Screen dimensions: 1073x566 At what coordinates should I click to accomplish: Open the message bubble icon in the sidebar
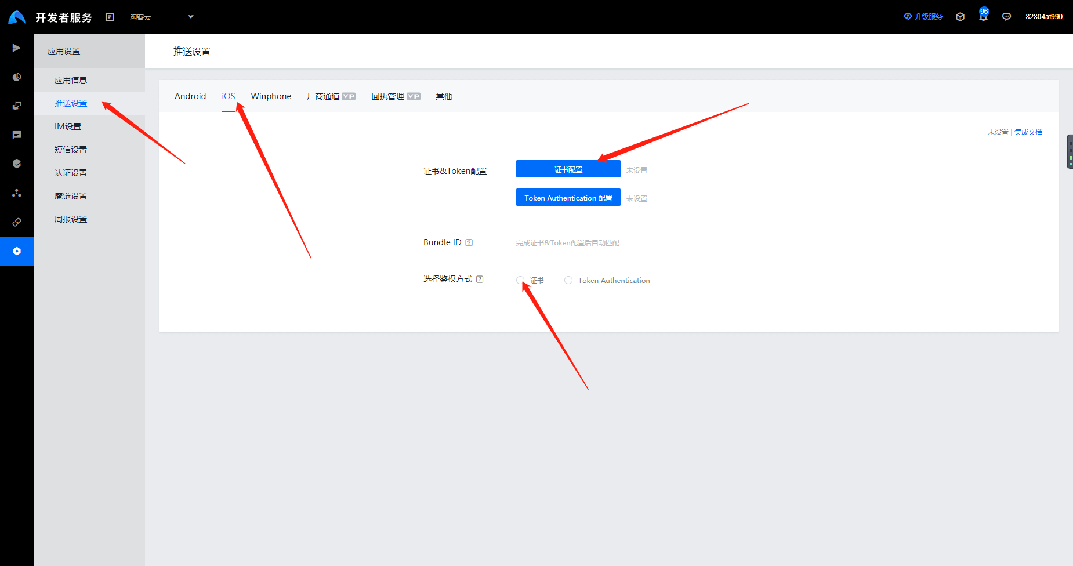(x=17, y=135)
